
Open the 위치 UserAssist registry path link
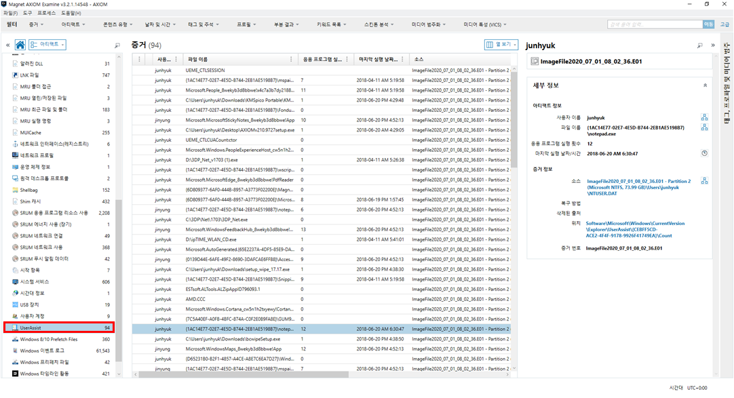click(x=635, y=230)
